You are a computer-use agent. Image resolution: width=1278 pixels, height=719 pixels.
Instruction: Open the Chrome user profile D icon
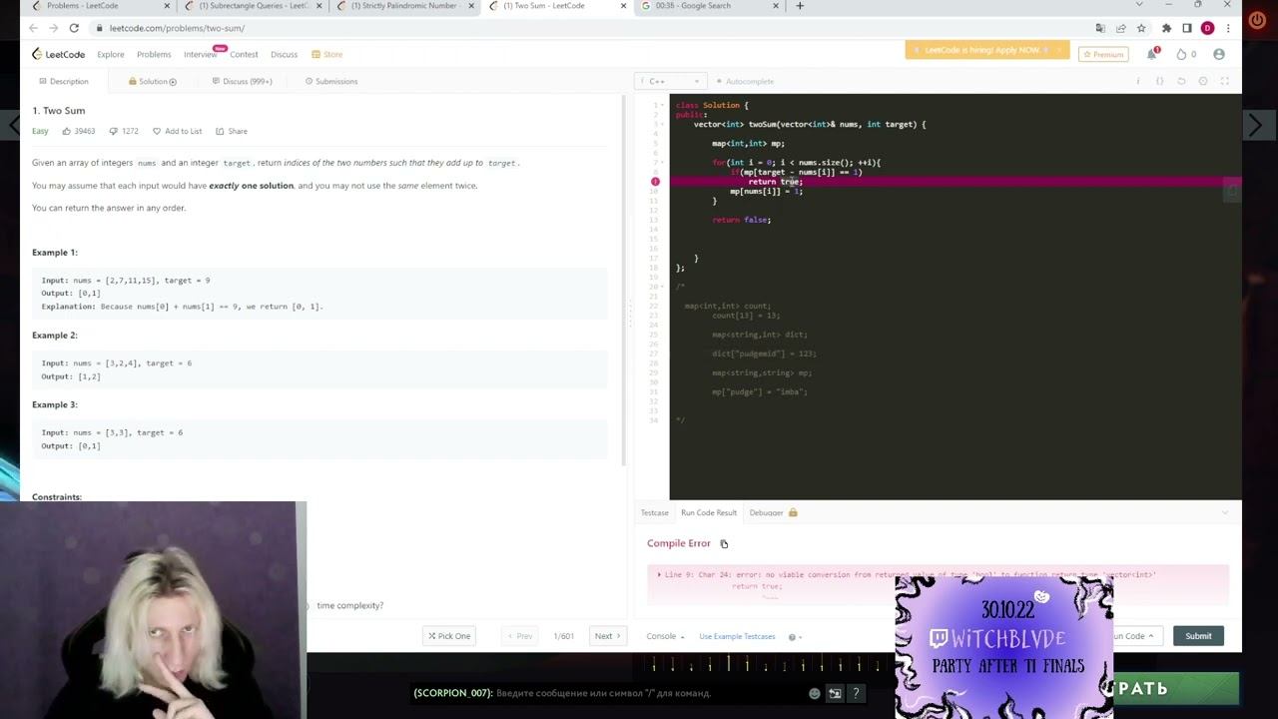1207,28
